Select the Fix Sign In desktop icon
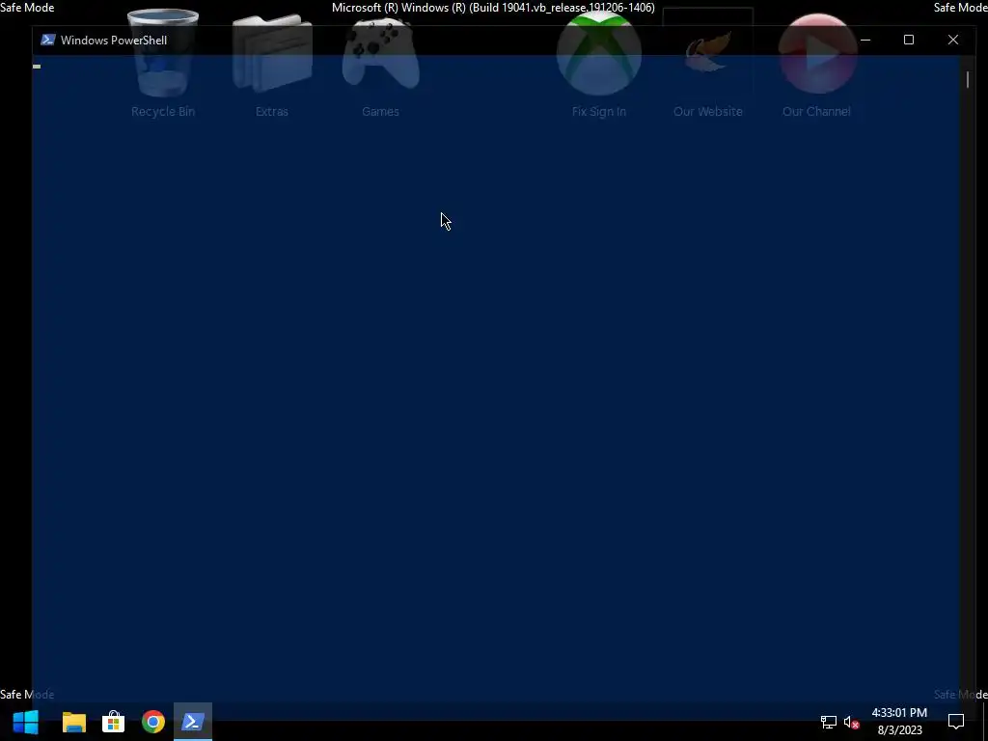The image size is (988, 741). tap(598, 64)
